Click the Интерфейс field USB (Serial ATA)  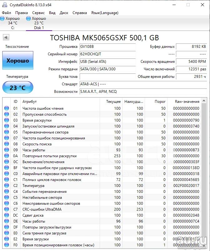[x=107, y=62]
